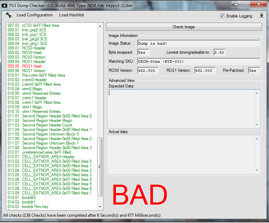Select 011.05 Second Region Unknown Block 0
269x223 pixels.
pyautogui.click(x=43, y=134)
